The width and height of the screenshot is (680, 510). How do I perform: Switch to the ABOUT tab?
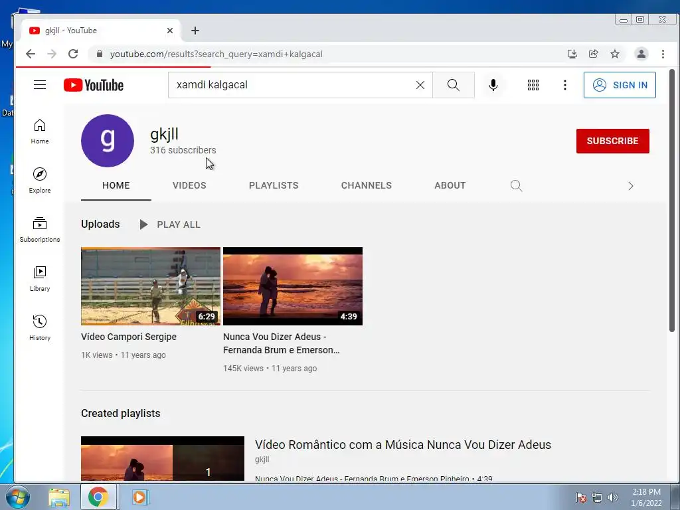[x=450, y=186]
